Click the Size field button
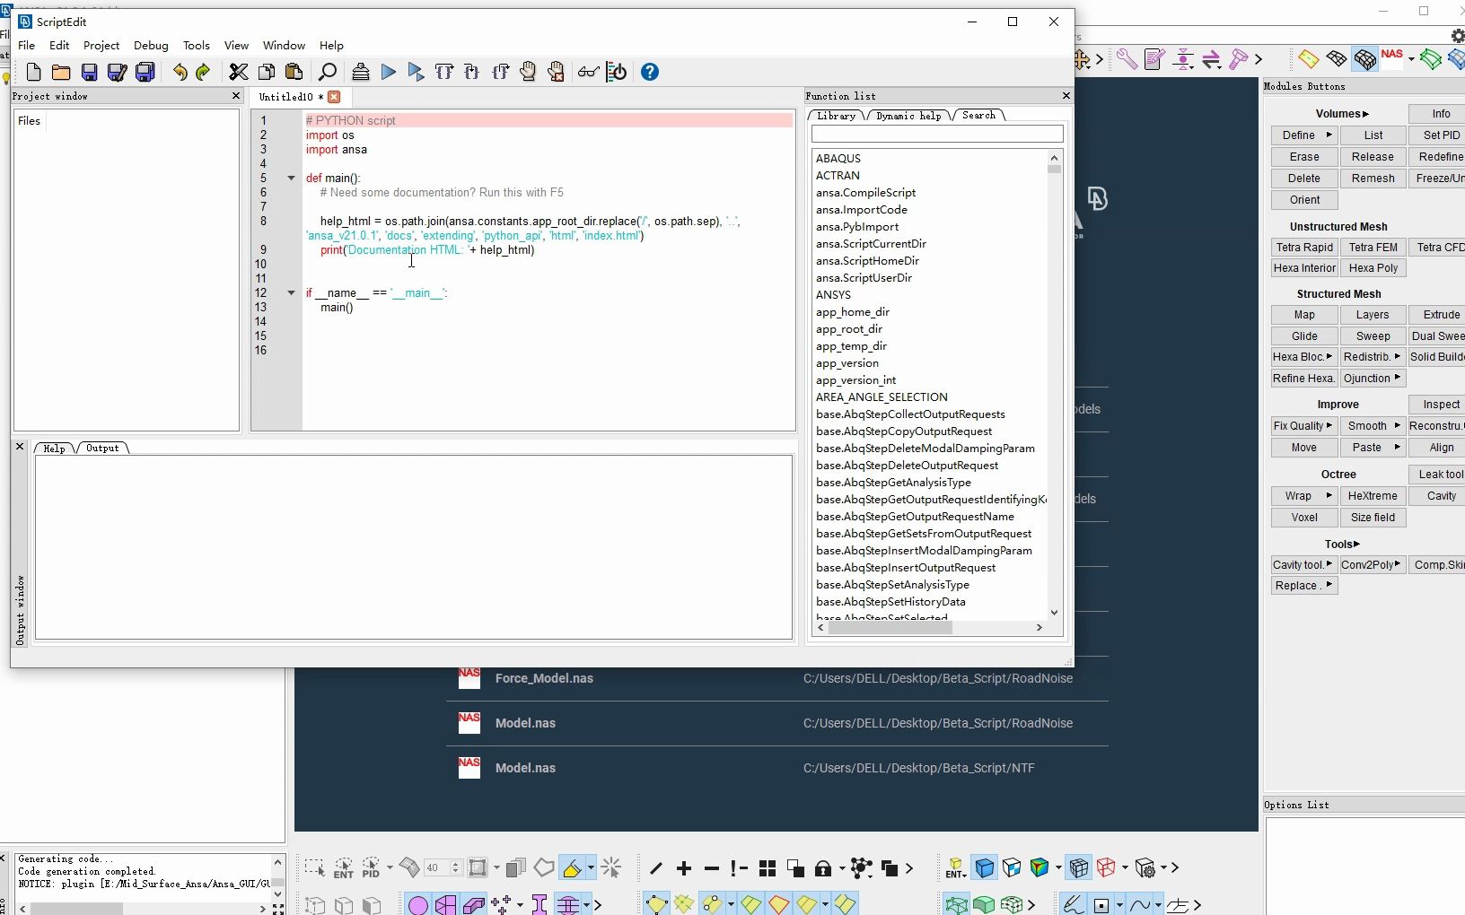 click(x=1373, y=518)
